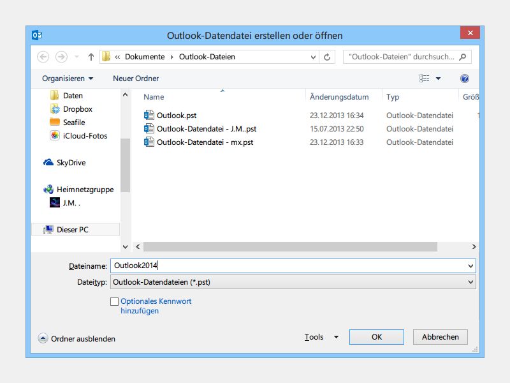510x383 pixels.
Task: Open Heimnetzgruppe in the navigation pane
Action: (x=85, y=189)
